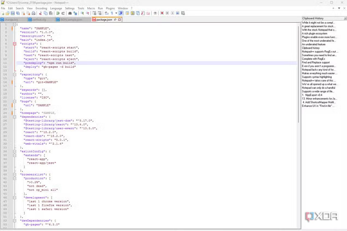Click the Replace toolbar icon
The height and width of the screenshot is (231, 347).
75,13
